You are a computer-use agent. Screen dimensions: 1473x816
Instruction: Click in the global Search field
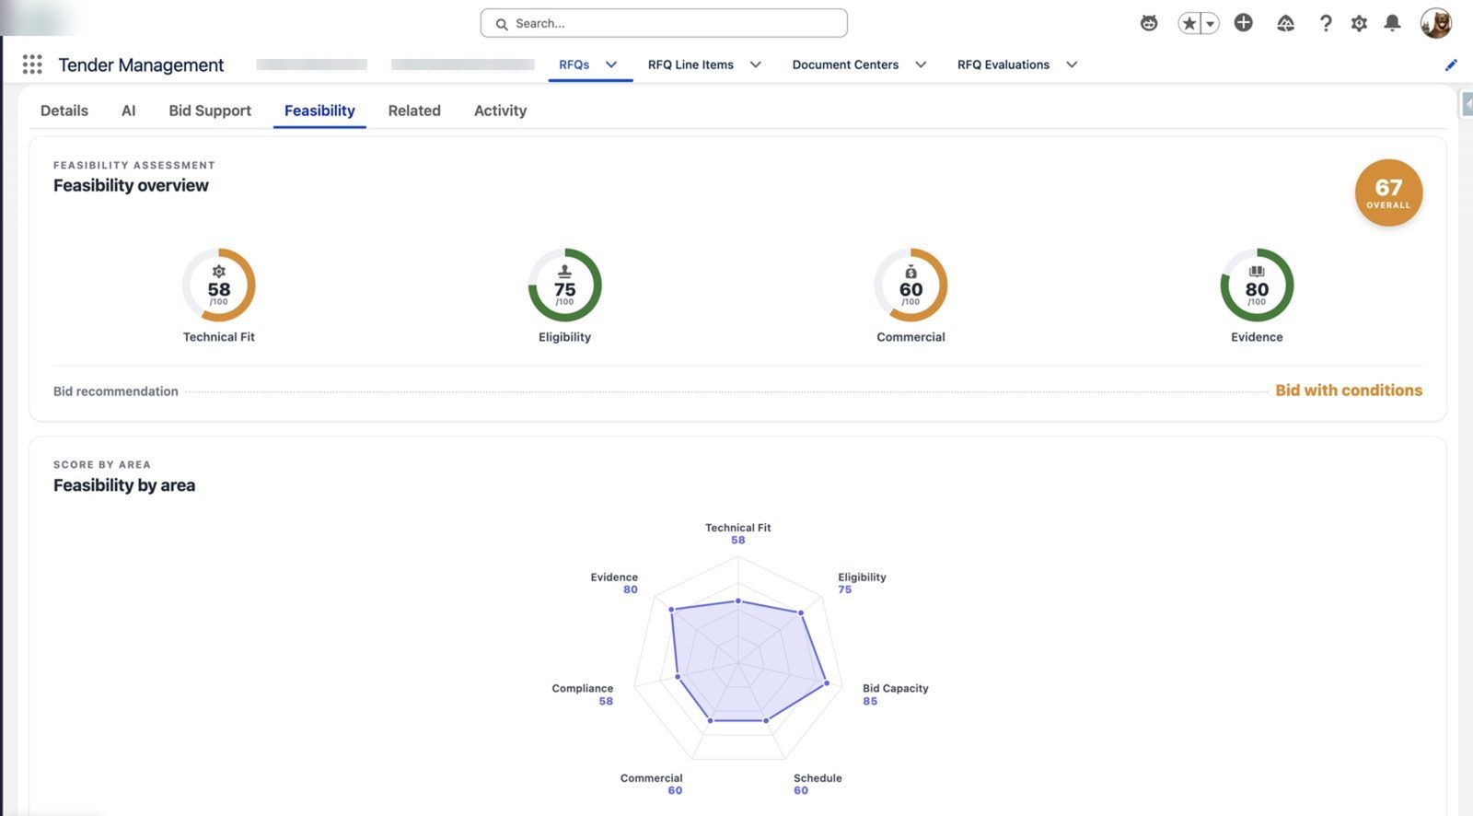coord(664,23)
